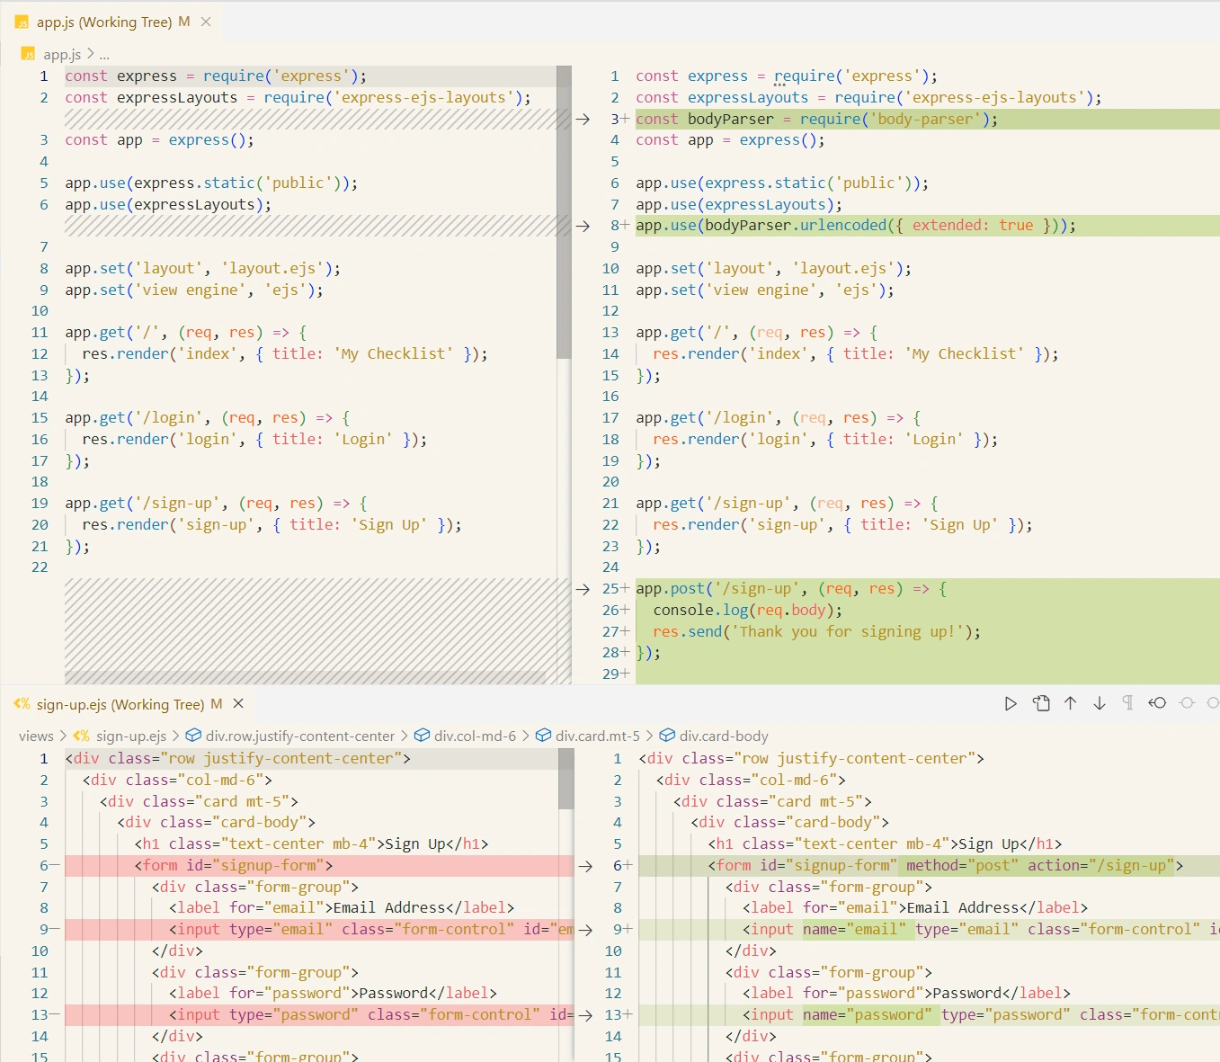Run the sign-up.ejs file with play icon
This screenshot has width=1220, height=1062.
(x=1011, y=703)
